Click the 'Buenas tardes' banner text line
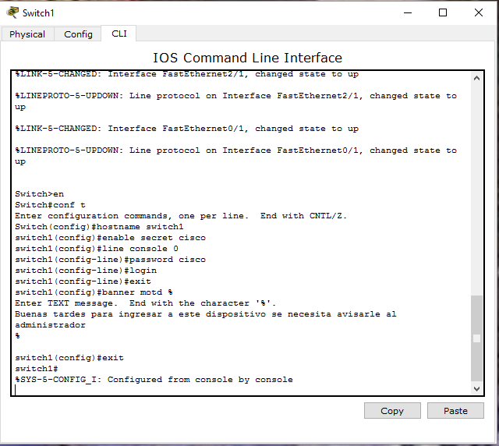Screen dimensions: 499x446 (x=206, y=314)
